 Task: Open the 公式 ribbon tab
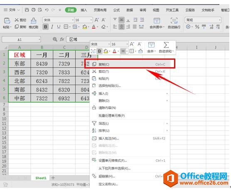click(x=116, y=10)
